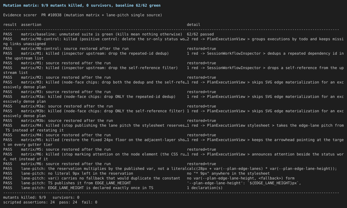This screenshot has height=208, width=347.
Task: Select "lane-pitch: the reservation multiplies by the published var"
Action: point(104,169)
